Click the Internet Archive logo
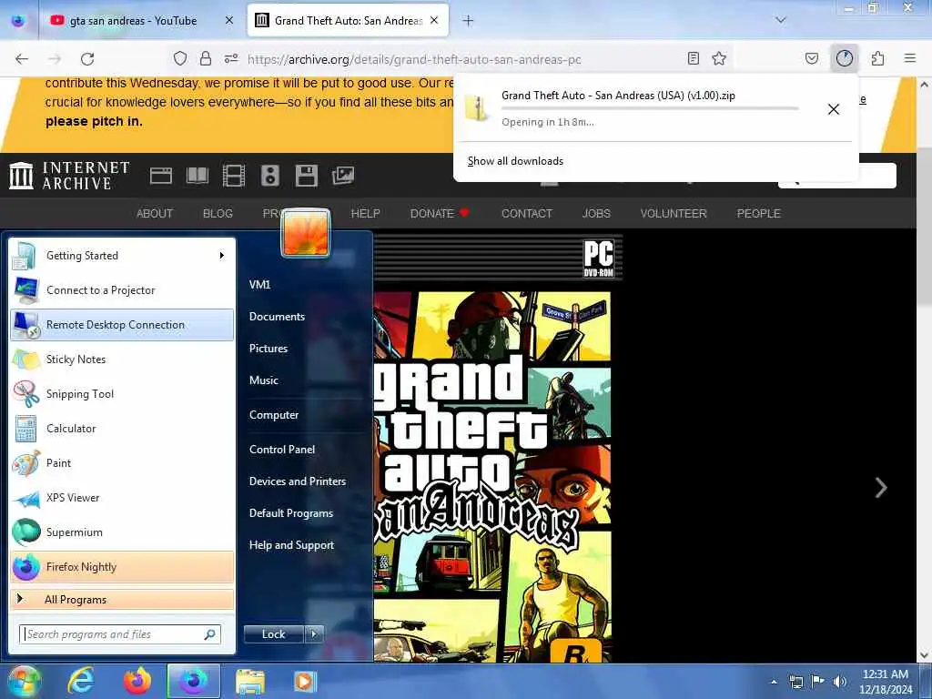The width and height of the screenshot is (932, 699). tap(69, 176)
